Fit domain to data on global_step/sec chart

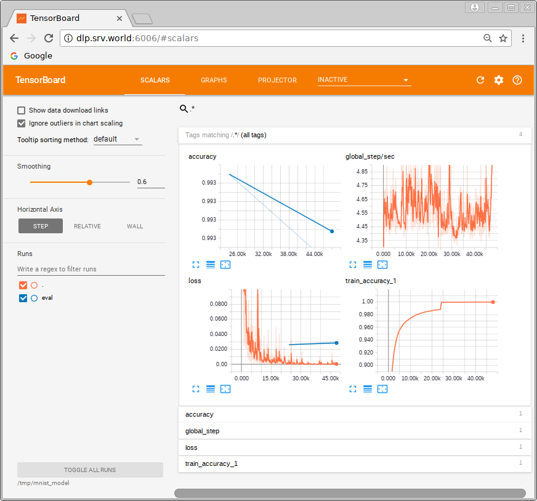tap(382, 265)
